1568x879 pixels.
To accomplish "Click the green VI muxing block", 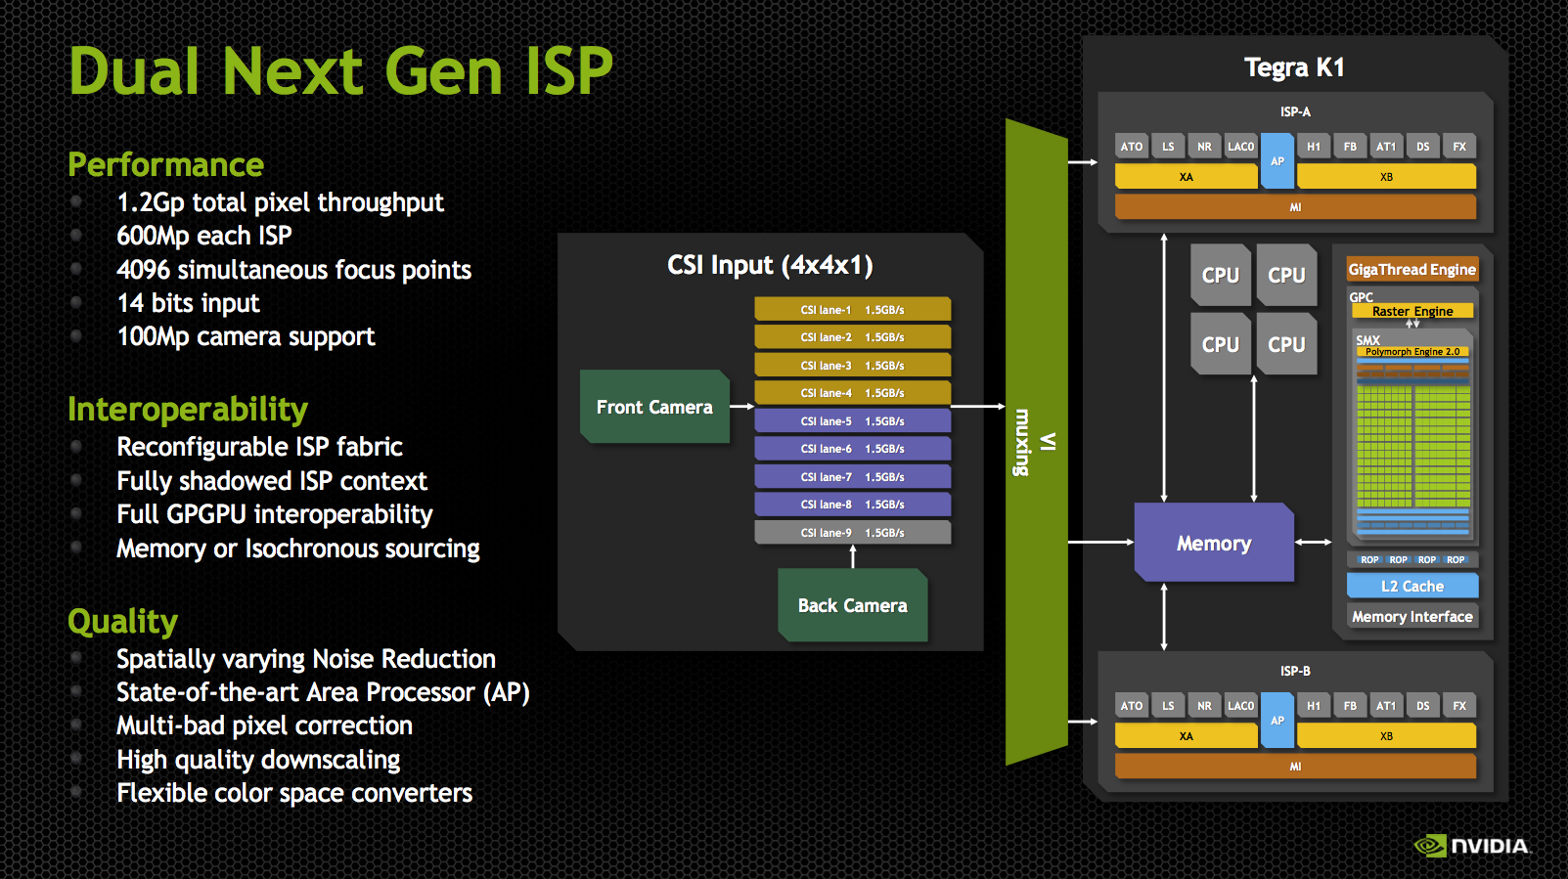I will (1036, 442).
